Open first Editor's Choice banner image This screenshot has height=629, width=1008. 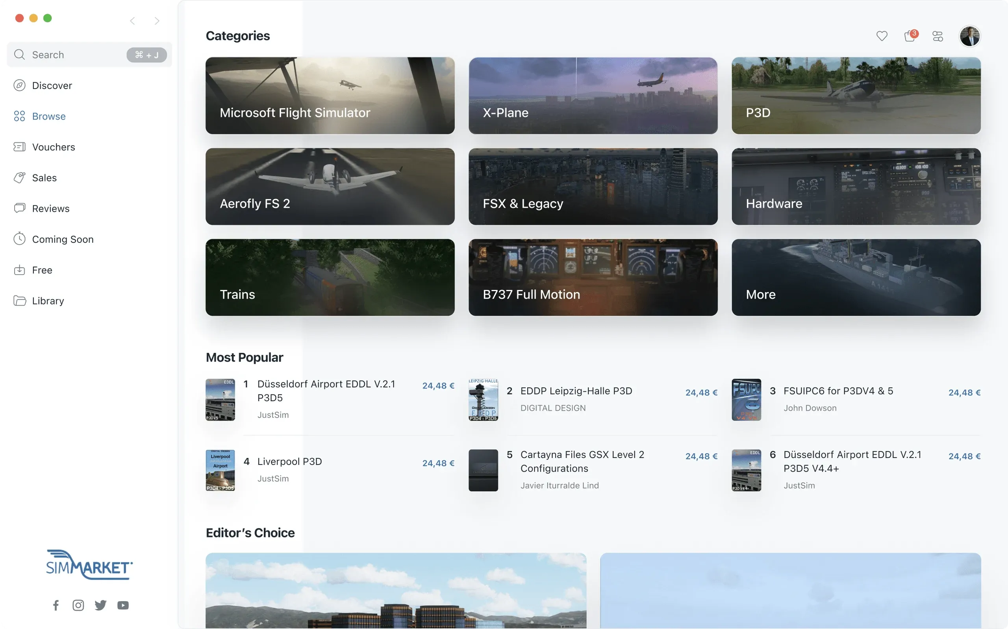396,590
